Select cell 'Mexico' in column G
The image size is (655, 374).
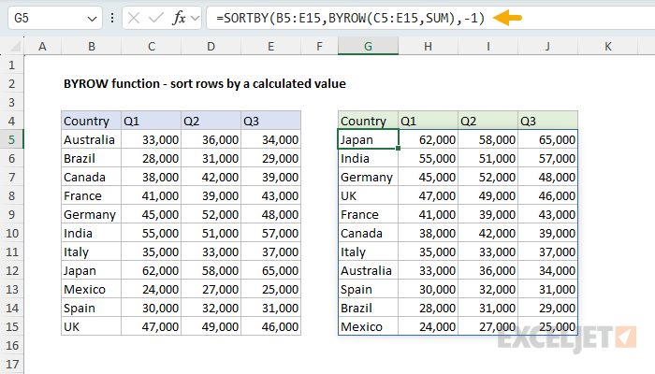[368, 327]
